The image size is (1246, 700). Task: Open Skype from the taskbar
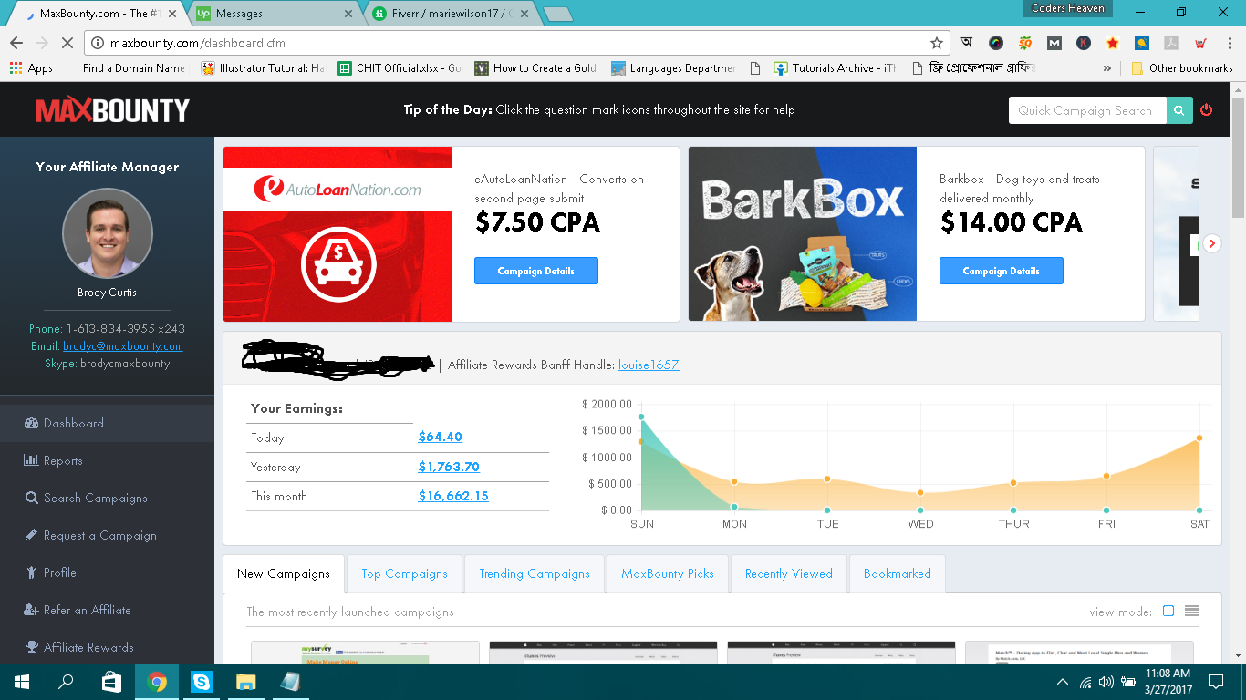click(202, 682)
